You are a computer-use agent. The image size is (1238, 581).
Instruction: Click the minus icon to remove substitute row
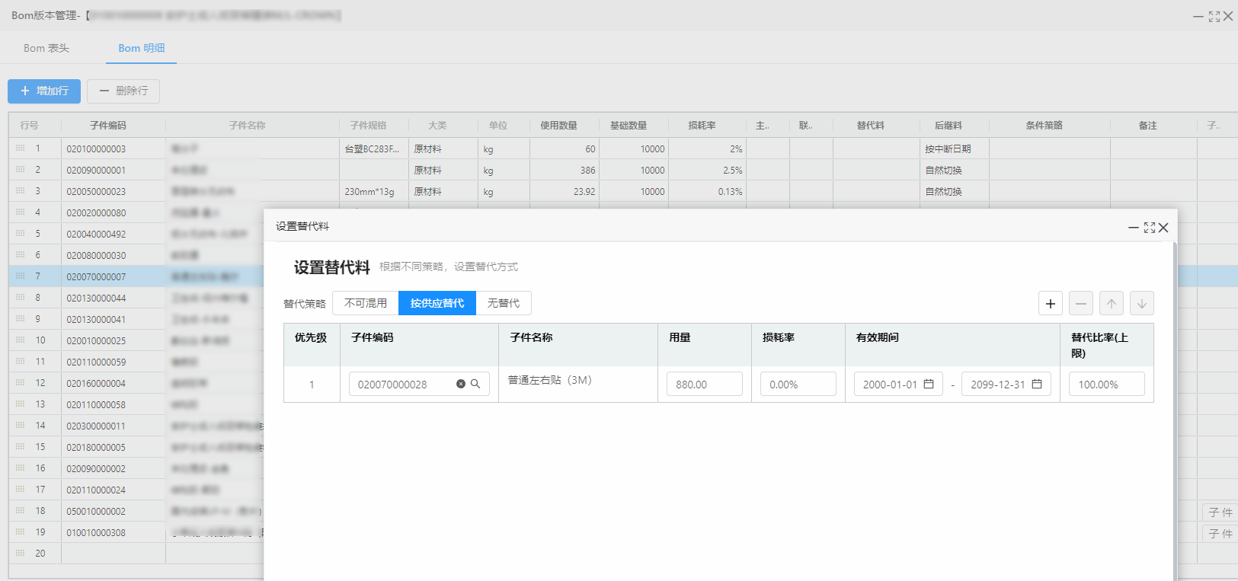tap(1081, 303)
